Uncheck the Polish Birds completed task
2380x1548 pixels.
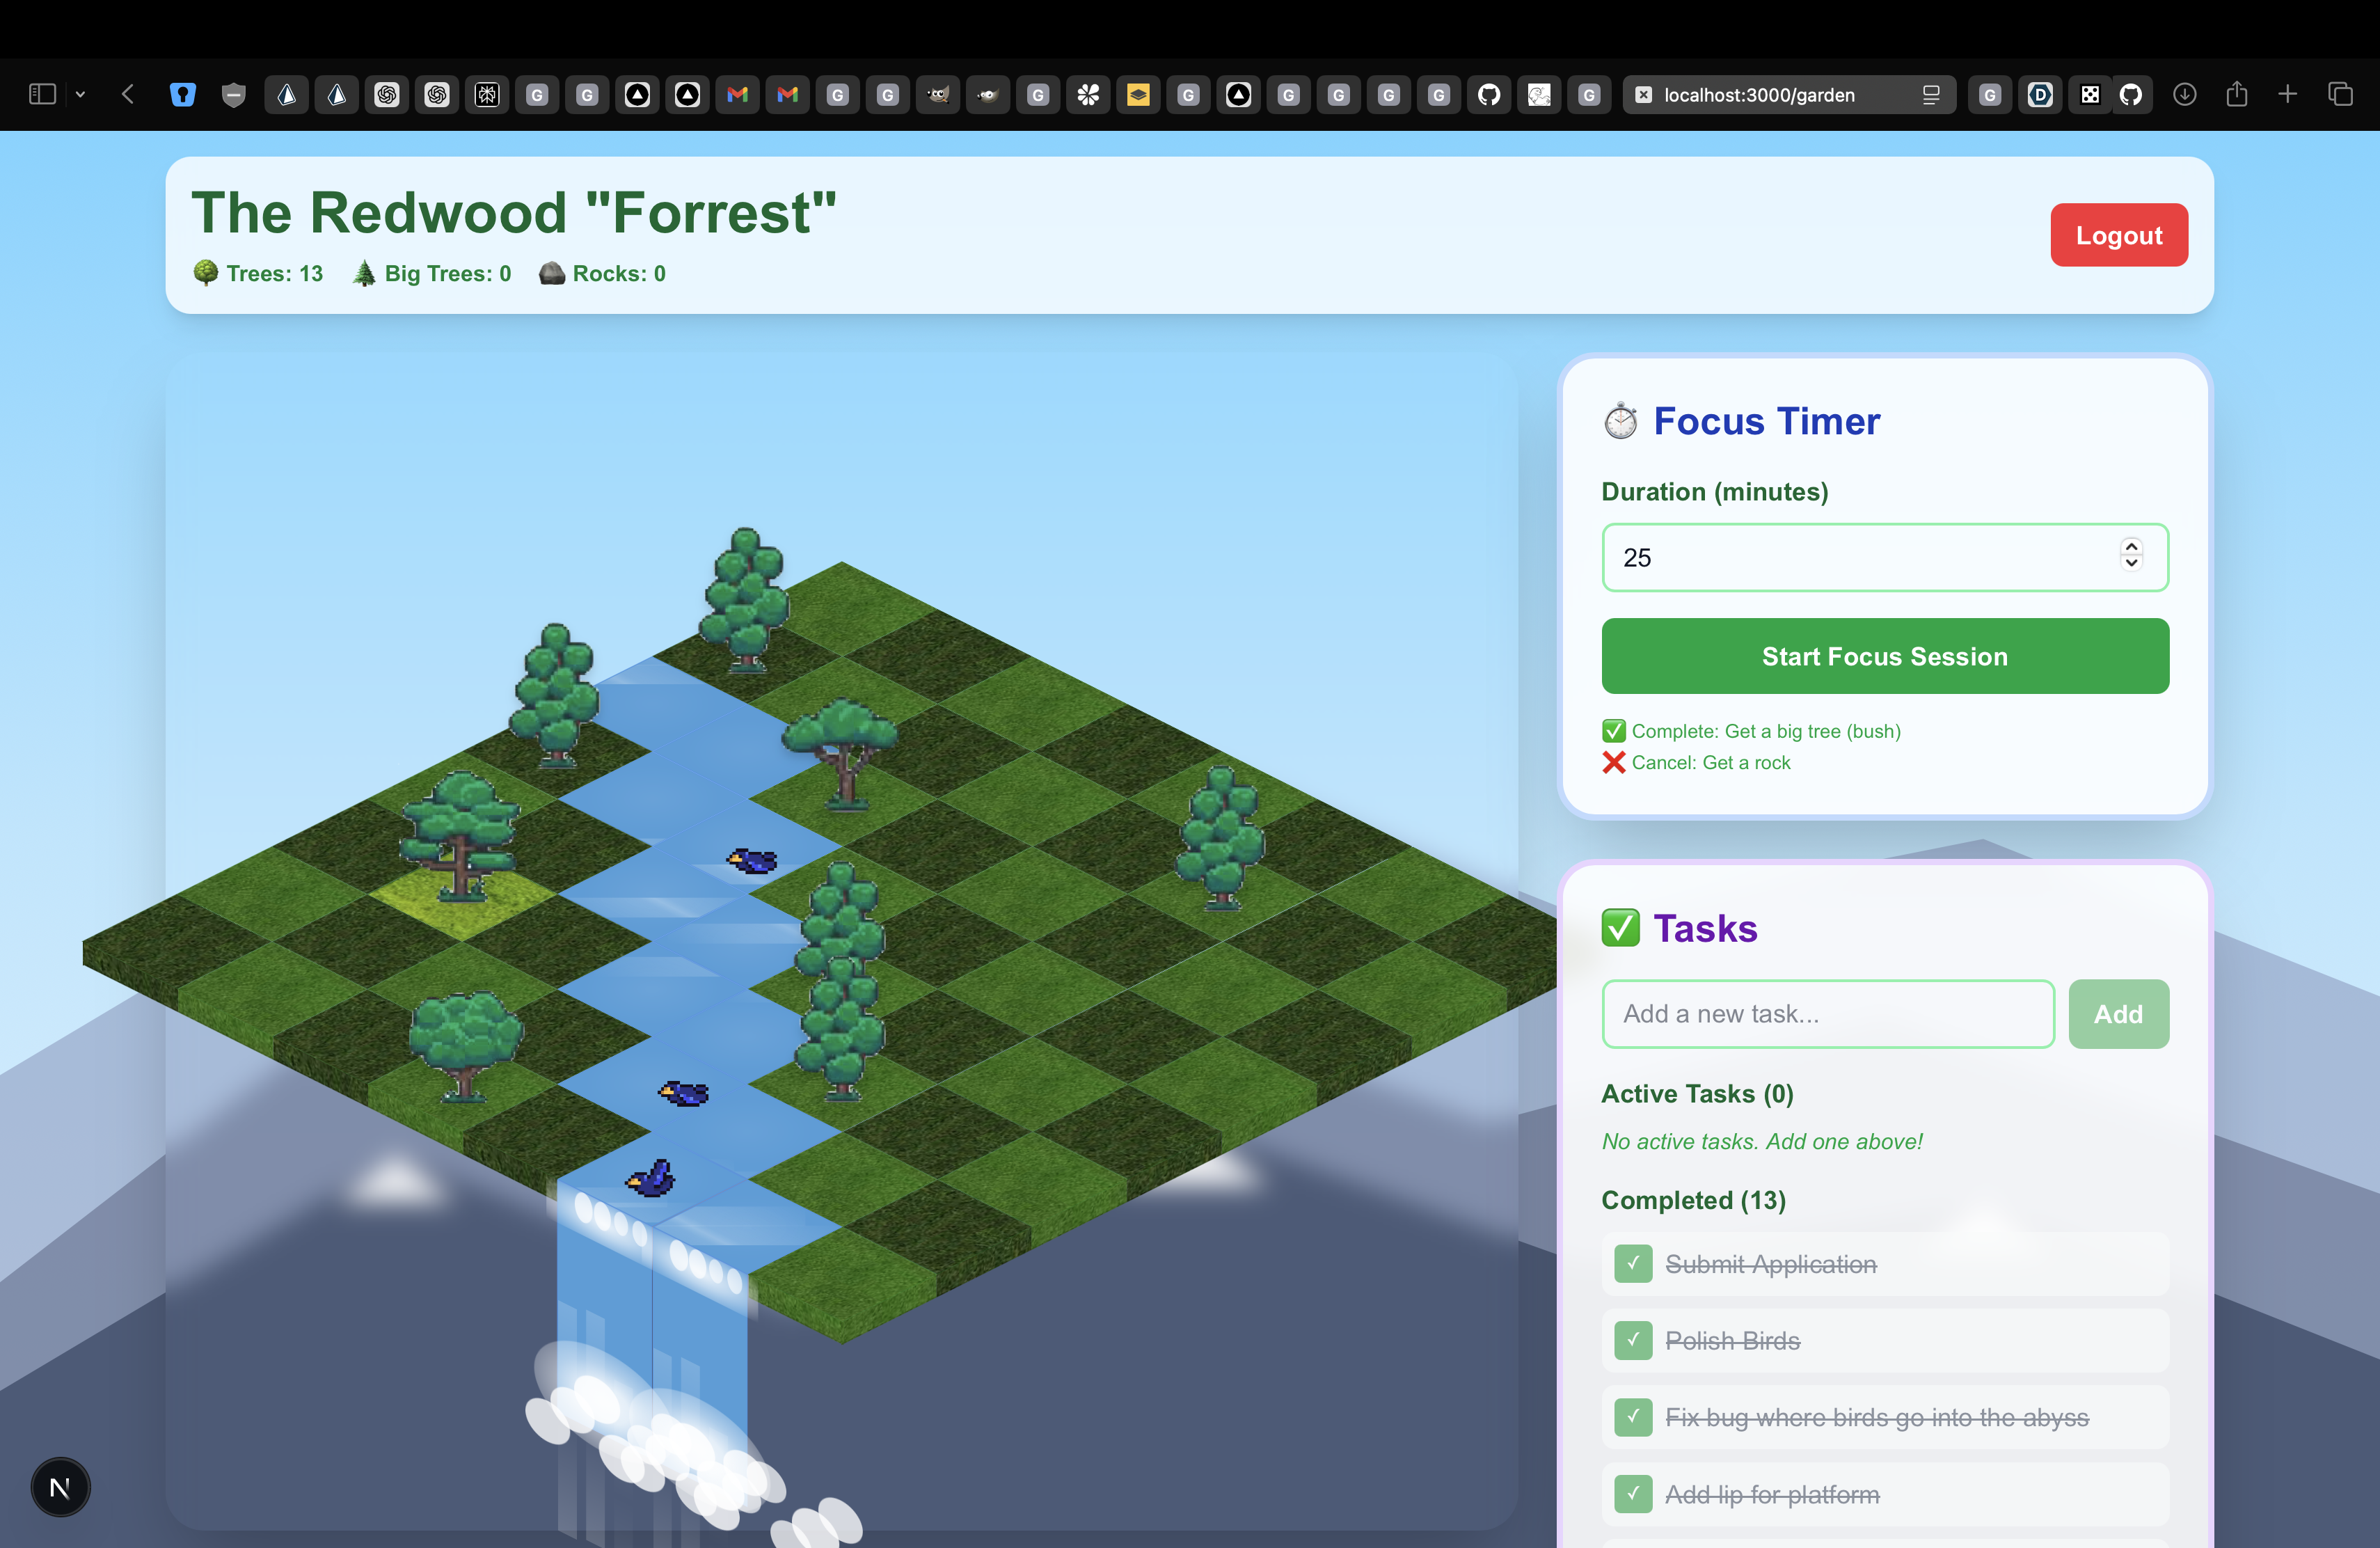pyautogui.click(x=1633, y=1340)
